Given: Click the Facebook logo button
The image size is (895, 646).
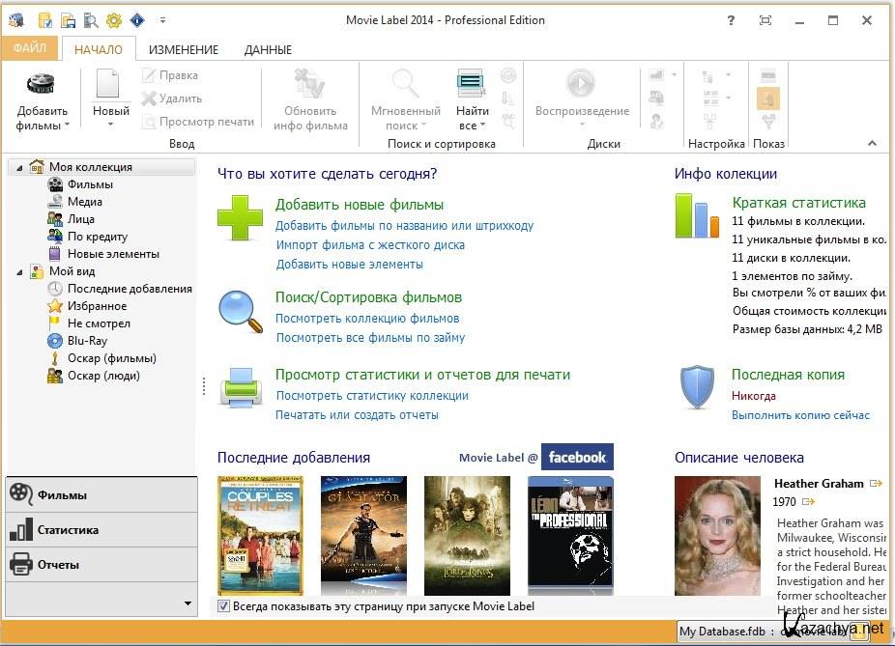Looking at the screenshot, I should [577, 457].
